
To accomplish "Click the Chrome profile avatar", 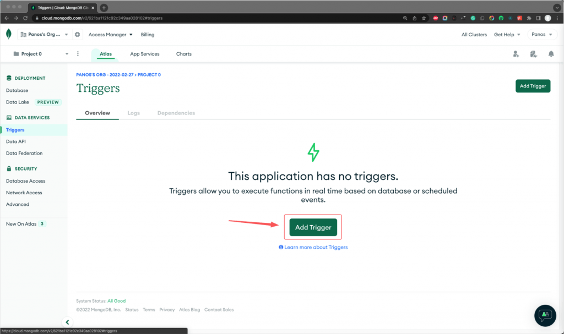I will pyautogui.click(x=548, y=18).
